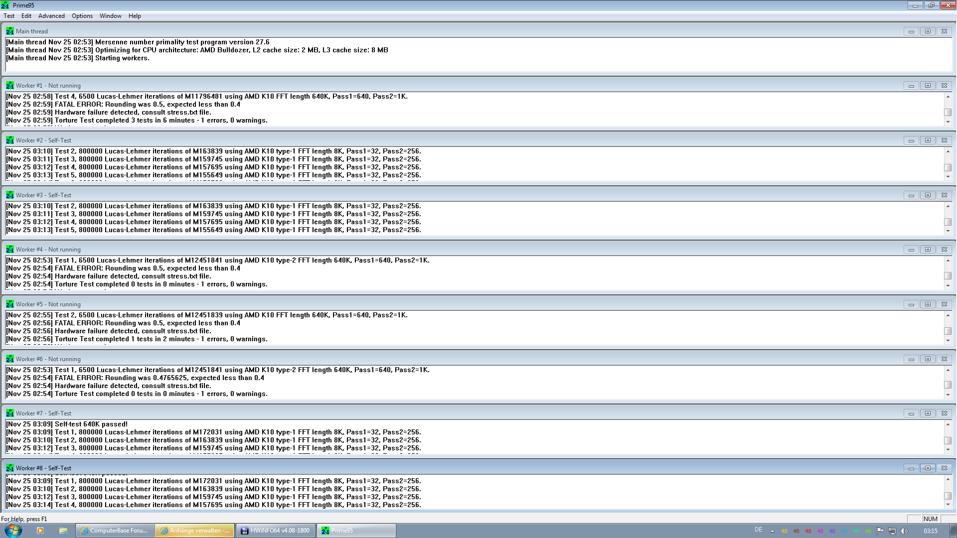957x538 pixels.
Task: Click the Main thread window icon
Action: (9, 31)
